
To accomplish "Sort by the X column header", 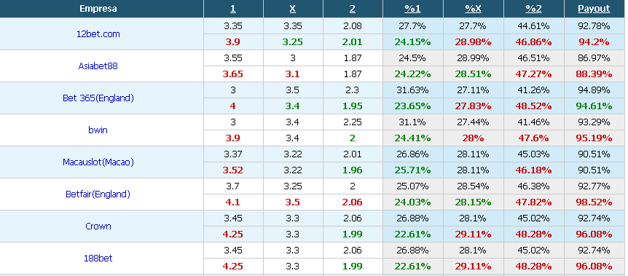I will (293, 9).
